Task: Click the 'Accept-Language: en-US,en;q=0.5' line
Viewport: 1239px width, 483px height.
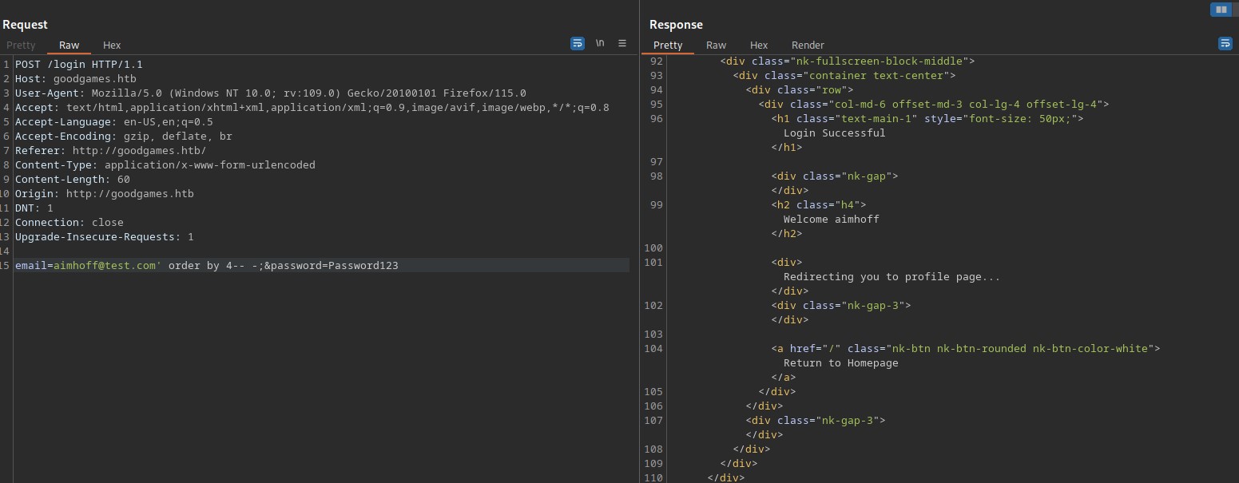Action: [x=114, y=122]
